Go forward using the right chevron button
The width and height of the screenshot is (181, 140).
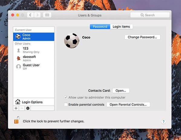pos(37,15)
